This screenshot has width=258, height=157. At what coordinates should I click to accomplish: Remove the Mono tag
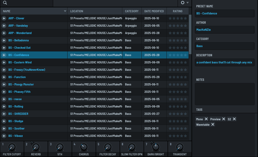click(x=206, y=119)
